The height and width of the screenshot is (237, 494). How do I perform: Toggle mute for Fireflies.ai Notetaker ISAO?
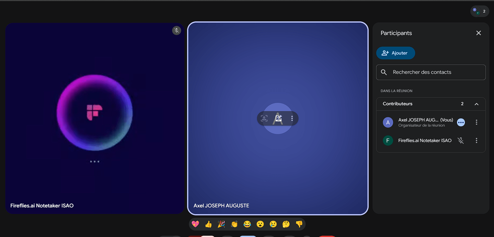(x=461, y=141)
